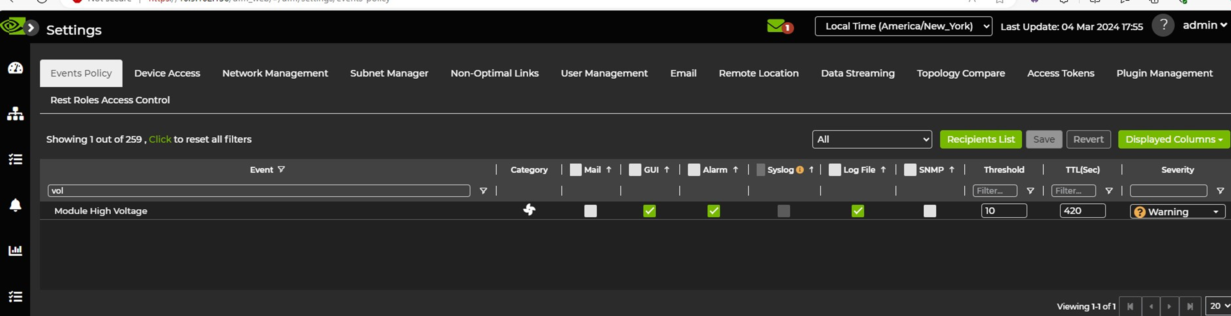
Task: Open the Warning severity dropdown
Action: coord(1177,211)
